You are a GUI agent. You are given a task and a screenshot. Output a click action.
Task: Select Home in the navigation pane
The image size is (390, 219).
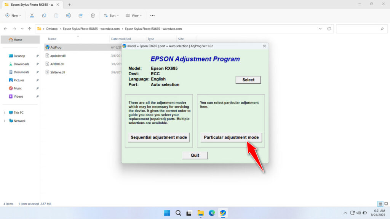point(20,40)
